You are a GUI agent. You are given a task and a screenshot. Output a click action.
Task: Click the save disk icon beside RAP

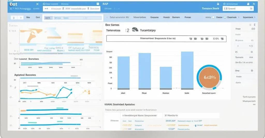tap(98, 4)
